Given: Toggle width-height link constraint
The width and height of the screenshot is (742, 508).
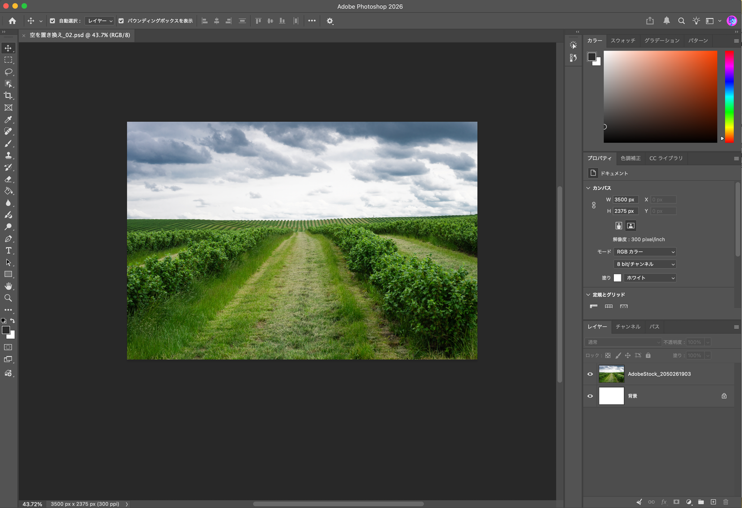Looking at the screenshot, I should point(594,205).
